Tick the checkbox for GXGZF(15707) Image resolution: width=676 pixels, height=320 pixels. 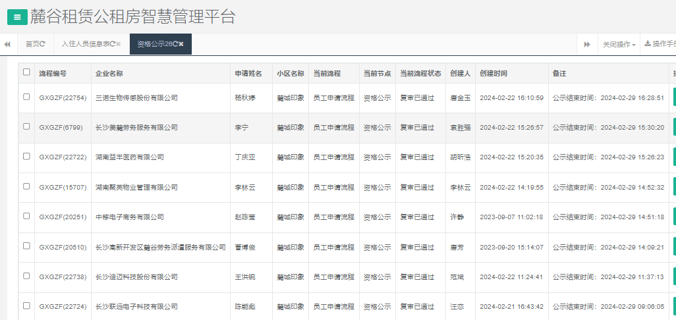click(x=27, y=186)
